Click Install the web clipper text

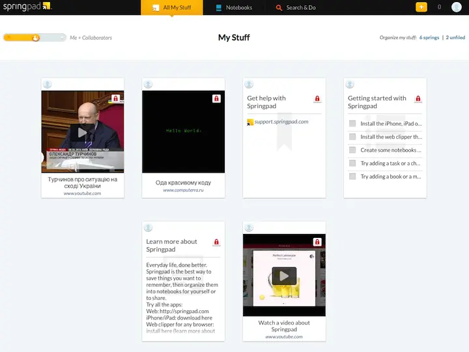coord(391,137)
